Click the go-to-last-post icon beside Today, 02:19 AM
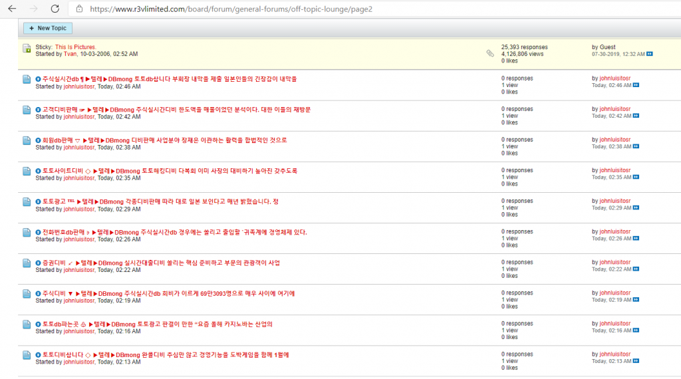The image size is (681, 379). point(636,300)
